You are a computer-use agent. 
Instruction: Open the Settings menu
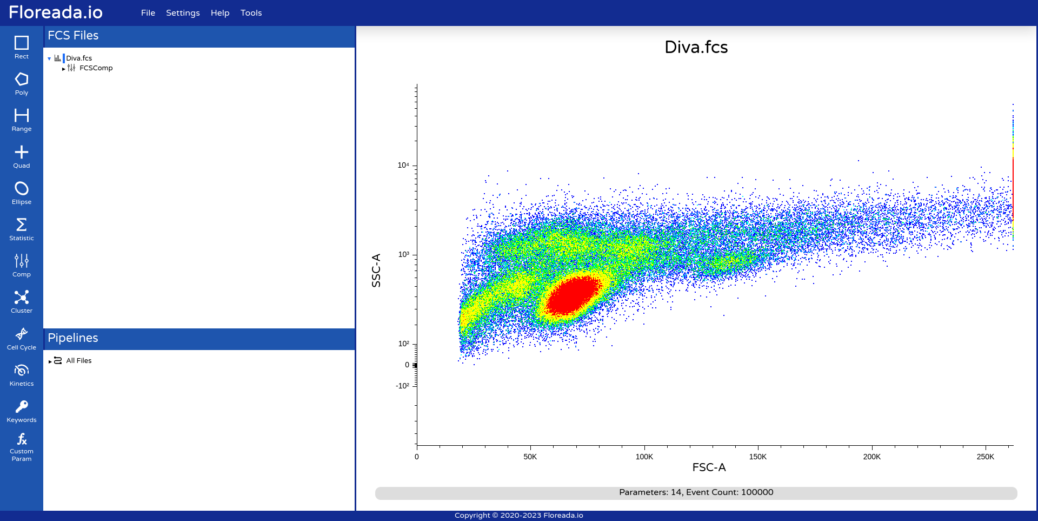coord(183,12)
